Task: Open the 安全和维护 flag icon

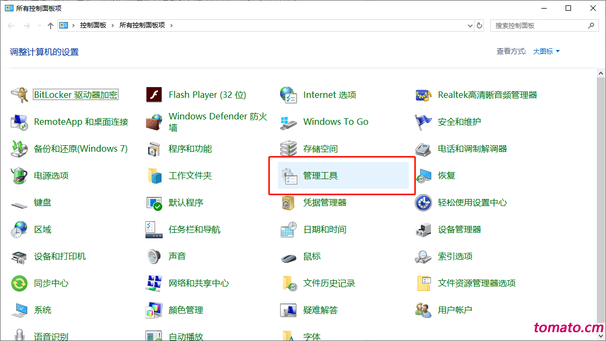Action: 423,122
